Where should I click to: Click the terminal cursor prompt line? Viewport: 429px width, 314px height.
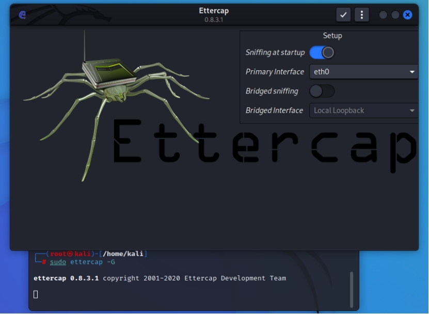(36, 294)
